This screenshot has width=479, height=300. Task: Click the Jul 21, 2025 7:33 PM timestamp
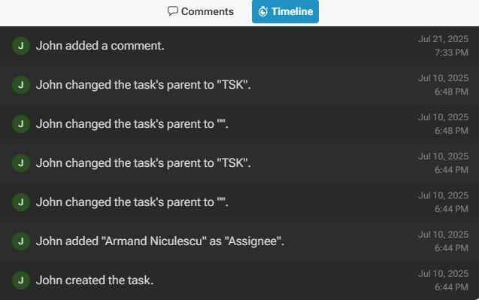[x=443, y=46]
